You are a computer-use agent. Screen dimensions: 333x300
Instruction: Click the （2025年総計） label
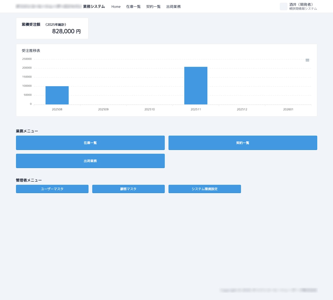point(56,25)
